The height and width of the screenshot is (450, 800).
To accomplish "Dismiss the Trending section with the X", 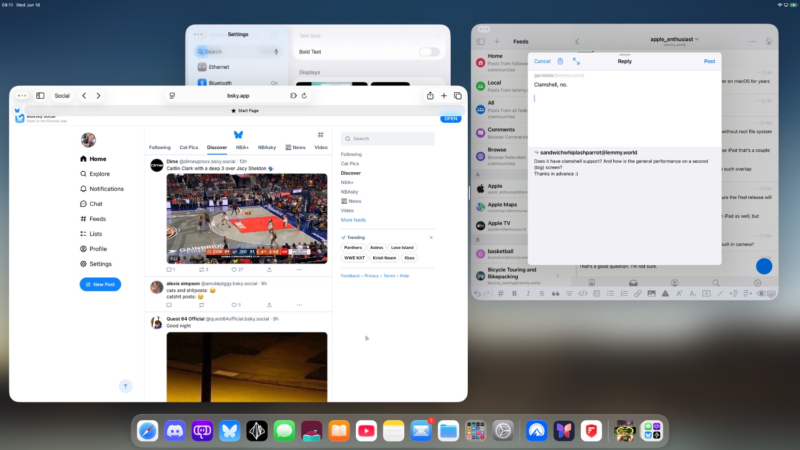I will click(x=431, y=238).
